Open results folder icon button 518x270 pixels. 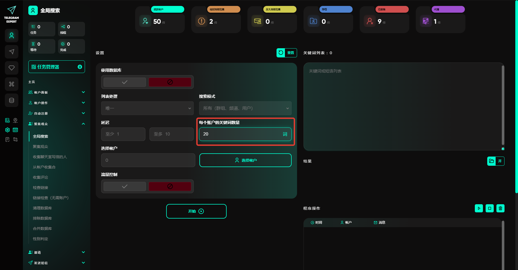click(492, 161)
